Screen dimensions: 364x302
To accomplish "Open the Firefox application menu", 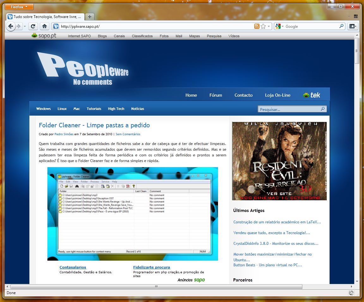I will click(x=19, y=7).
